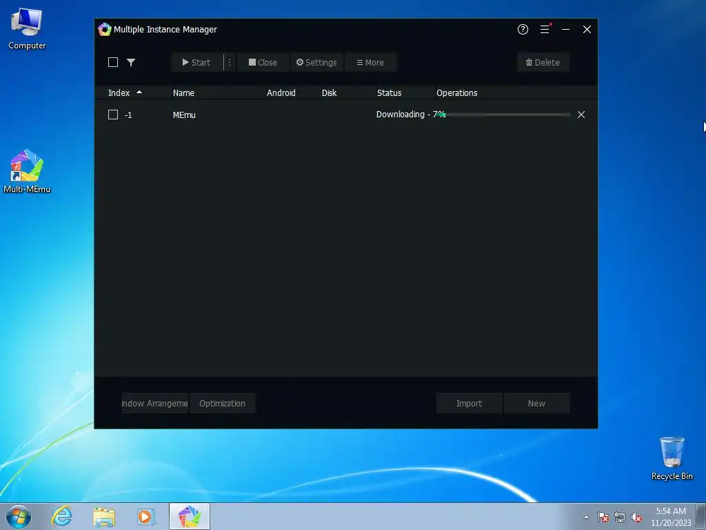This screenshot has width=706, height=530.
Task: Click the muted volume tray icon
Action: (x=636, y=517)
